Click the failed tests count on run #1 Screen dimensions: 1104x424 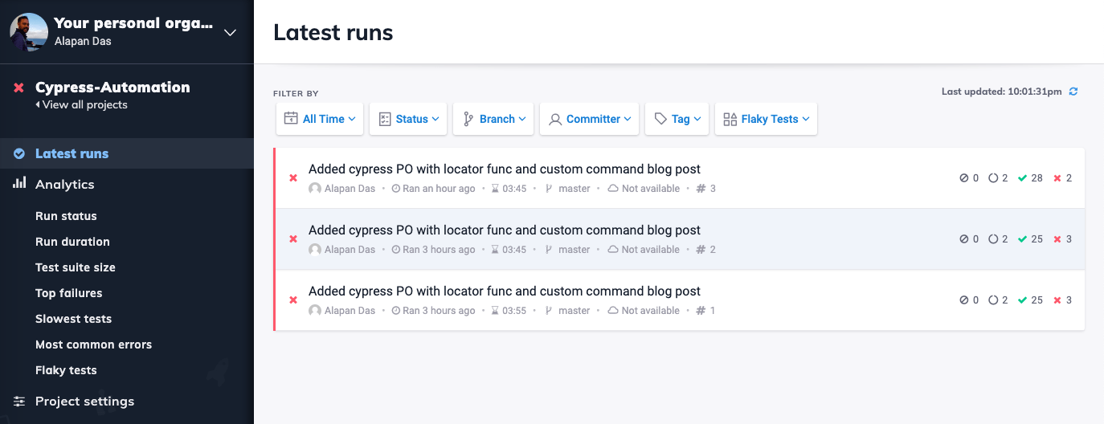tap(1062, 300)
